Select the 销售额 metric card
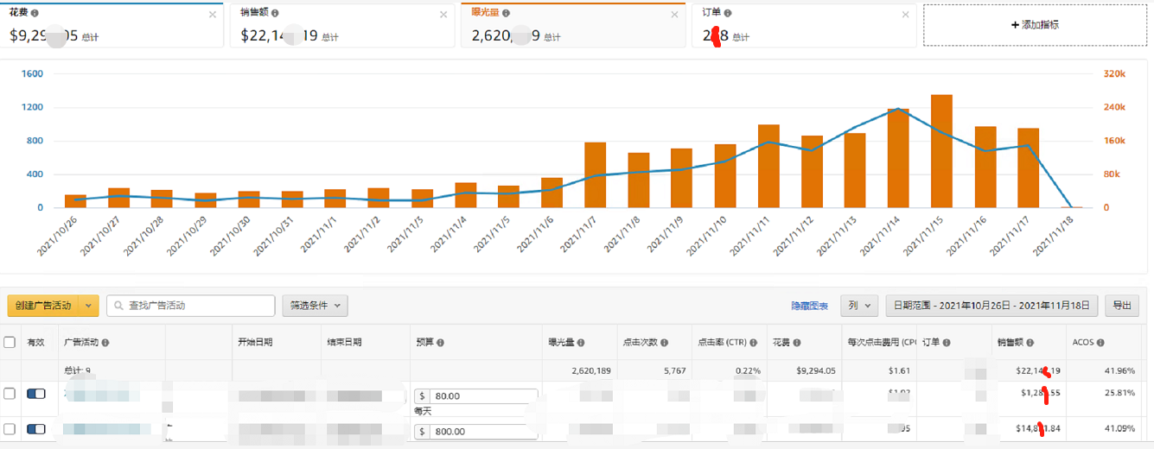The image size is (1154, 449). [342, 25]
